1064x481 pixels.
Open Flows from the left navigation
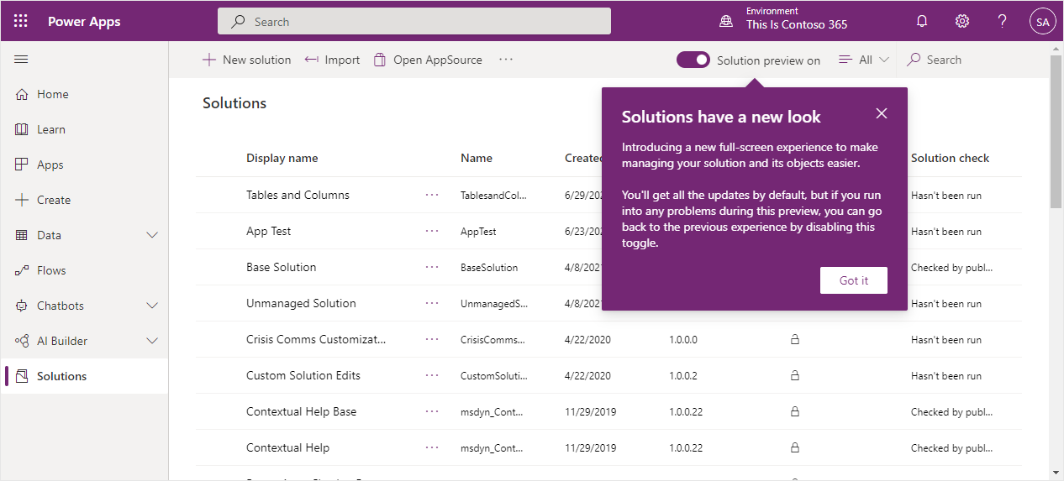[50, 270]
